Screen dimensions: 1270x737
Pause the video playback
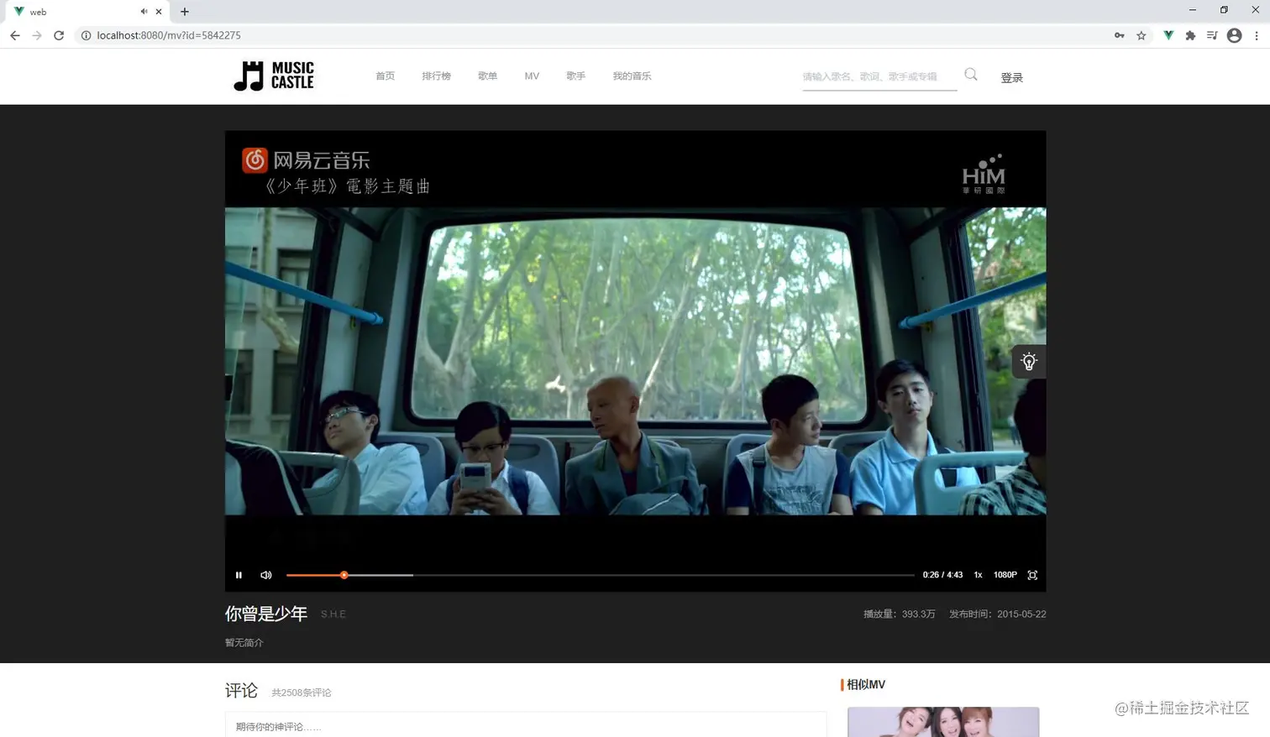point(239,575)
